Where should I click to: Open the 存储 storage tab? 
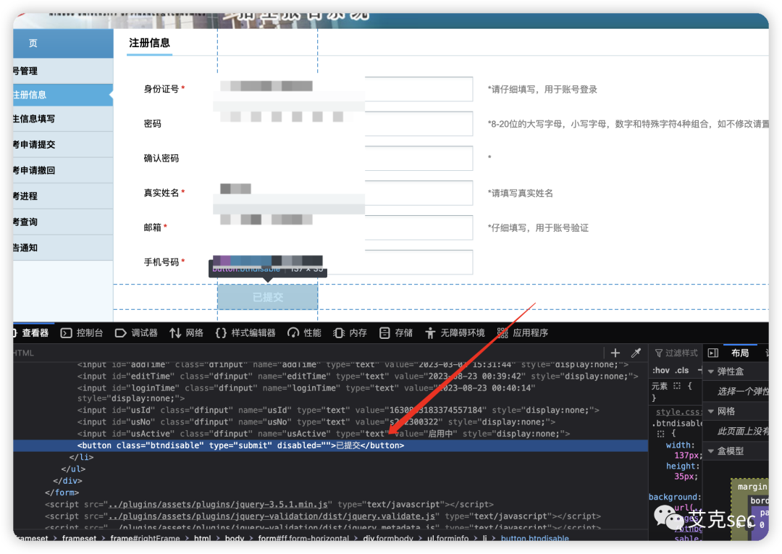[x=396, y=333]
